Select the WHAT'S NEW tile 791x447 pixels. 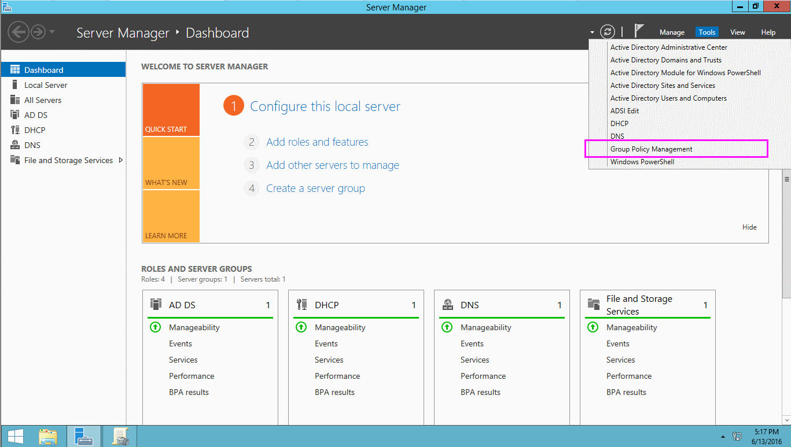(x=171, y=163)
